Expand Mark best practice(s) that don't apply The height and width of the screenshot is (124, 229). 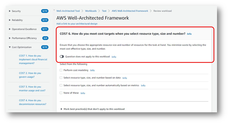(61, 109)
